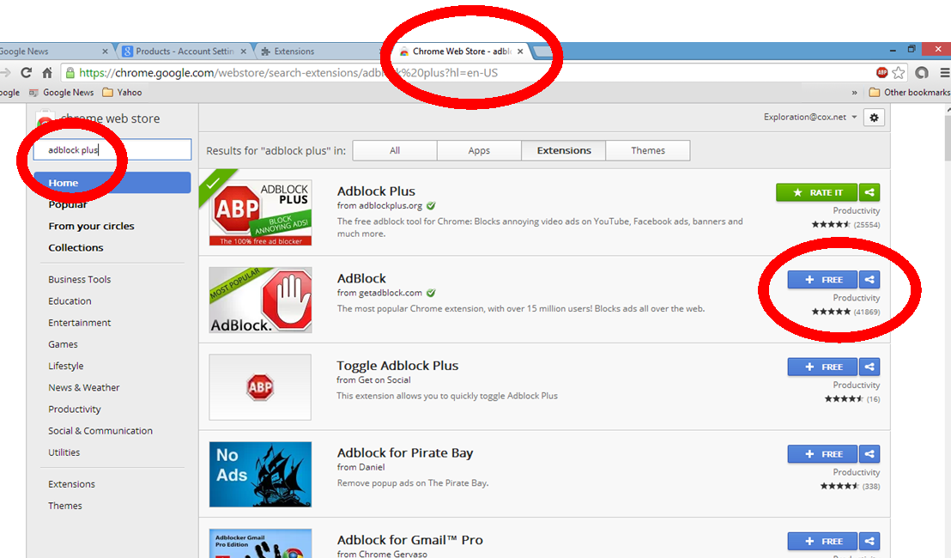Bookmark this page with the star icon
Image resolution: width=951 pixels, height=558 pixels.
[899, 73]
